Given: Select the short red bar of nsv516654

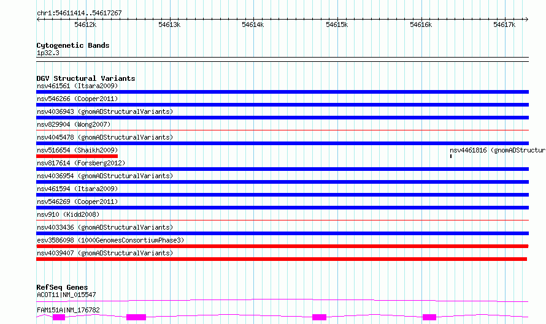Looking at the screenshot, I should tap(77, 156).
